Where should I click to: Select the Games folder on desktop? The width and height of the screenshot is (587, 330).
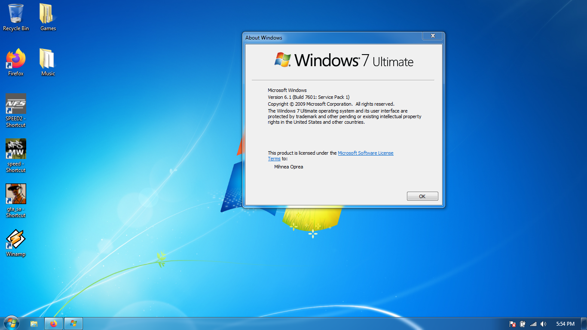[48, 17]
